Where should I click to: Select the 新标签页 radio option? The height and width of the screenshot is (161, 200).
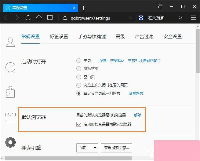point(79,69)
